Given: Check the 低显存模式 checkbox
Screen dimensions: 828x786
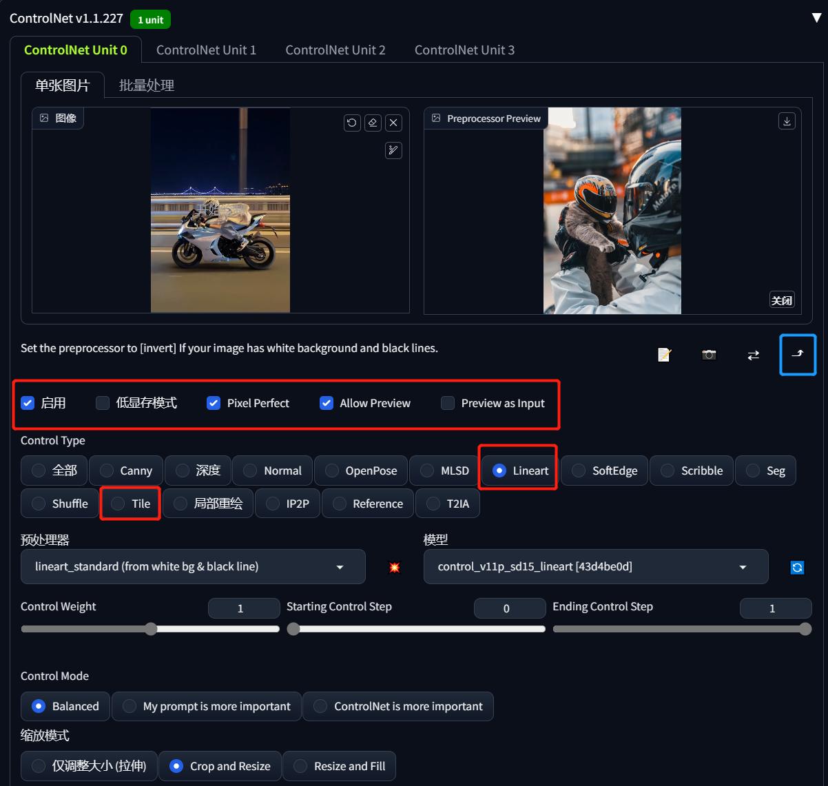Looking at the screenshot, I should [103, 403].
